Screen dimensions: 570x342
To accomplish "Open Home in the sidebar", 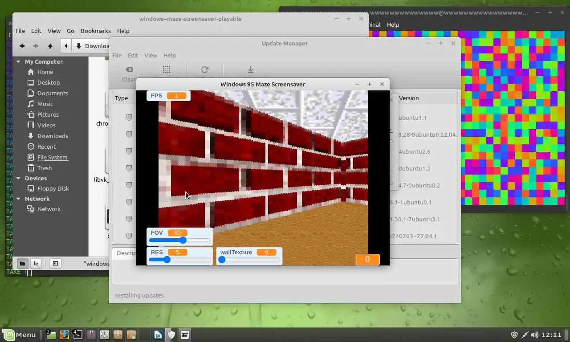I will point(45,72).
